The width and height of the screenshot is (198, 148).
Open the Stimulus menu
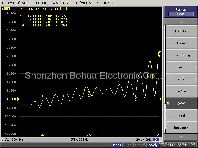(x=60, y=3)
